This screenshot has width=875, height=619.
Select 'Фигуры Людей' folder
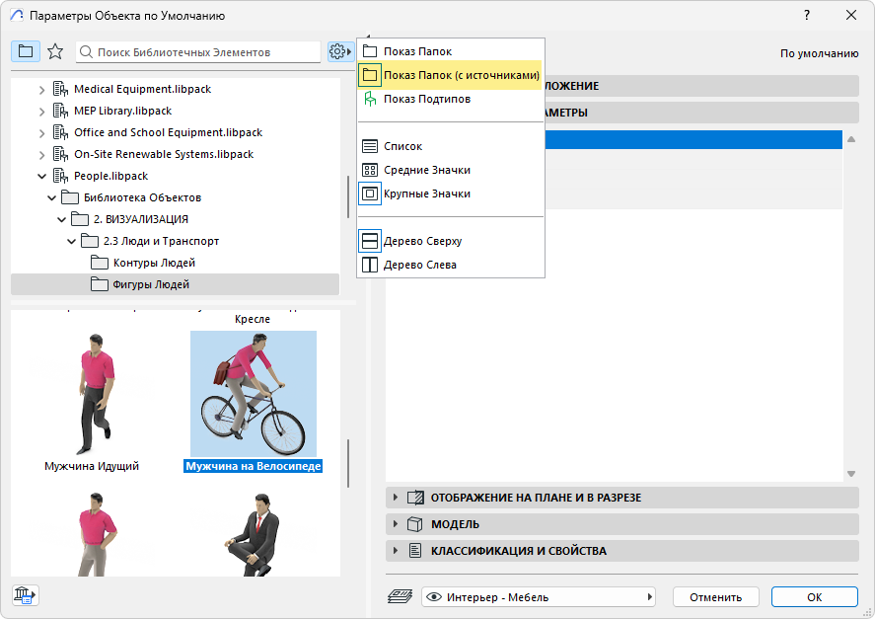[x=175, y=284]
